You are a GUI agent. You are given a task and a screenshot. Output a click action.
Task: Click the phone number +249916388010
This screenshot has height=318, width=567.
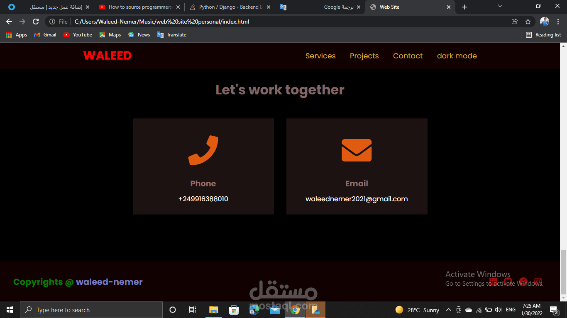point(203,199)
